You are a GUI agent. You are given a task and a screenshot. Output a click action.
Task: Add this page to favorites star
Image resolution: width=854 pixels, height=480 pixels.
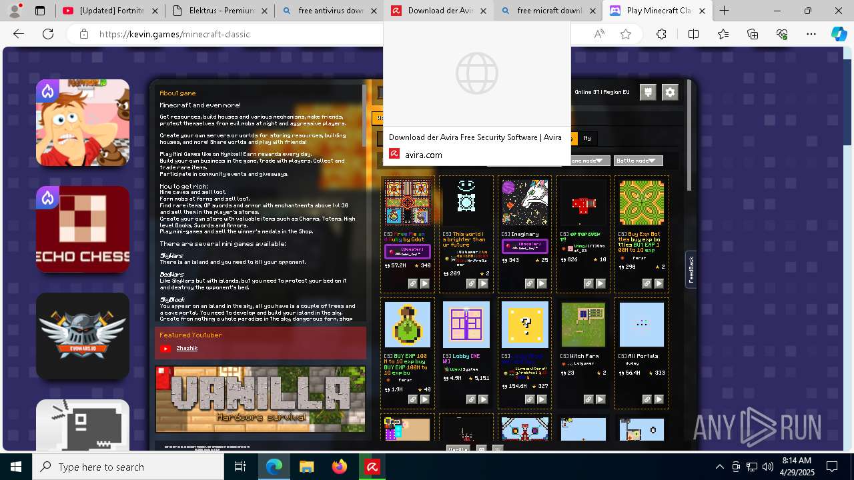pos(626,34)
